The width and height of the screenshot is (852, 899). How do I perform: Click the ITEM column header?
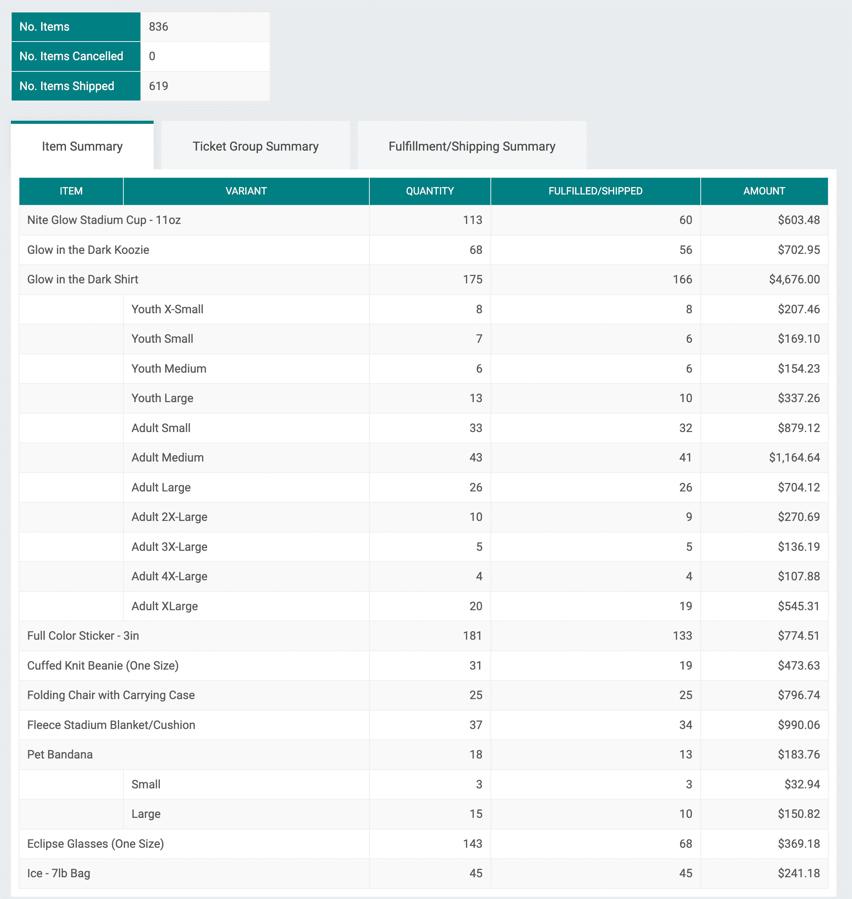[x=71, y=191]
